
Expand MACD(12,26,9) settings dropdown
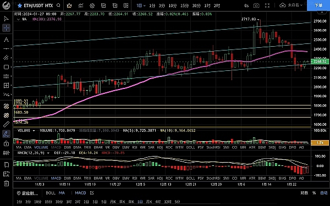48,153
